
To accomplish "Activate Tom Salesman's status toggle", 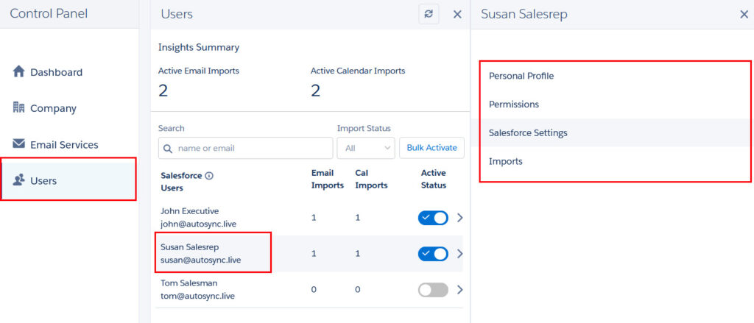I will click(x=433, y=290).
